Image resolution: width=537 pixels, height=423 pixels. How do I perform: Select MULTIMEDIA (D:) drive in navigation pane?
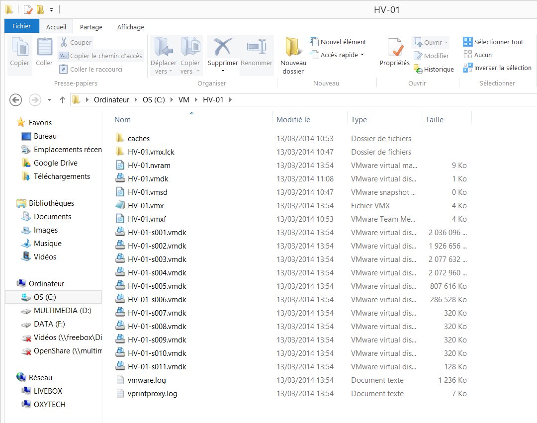point(62,311)
